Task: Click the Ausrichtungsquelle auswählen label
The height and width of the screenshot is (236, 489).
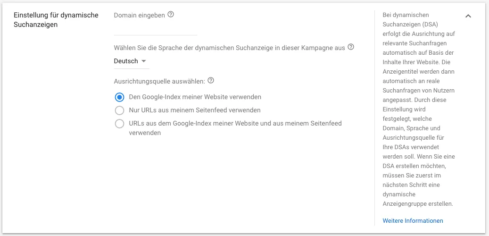Action: (x=160, y=81)
